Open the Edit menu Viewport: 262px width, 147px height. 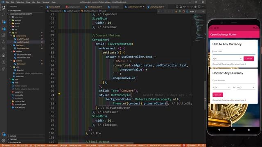(13, 2)
